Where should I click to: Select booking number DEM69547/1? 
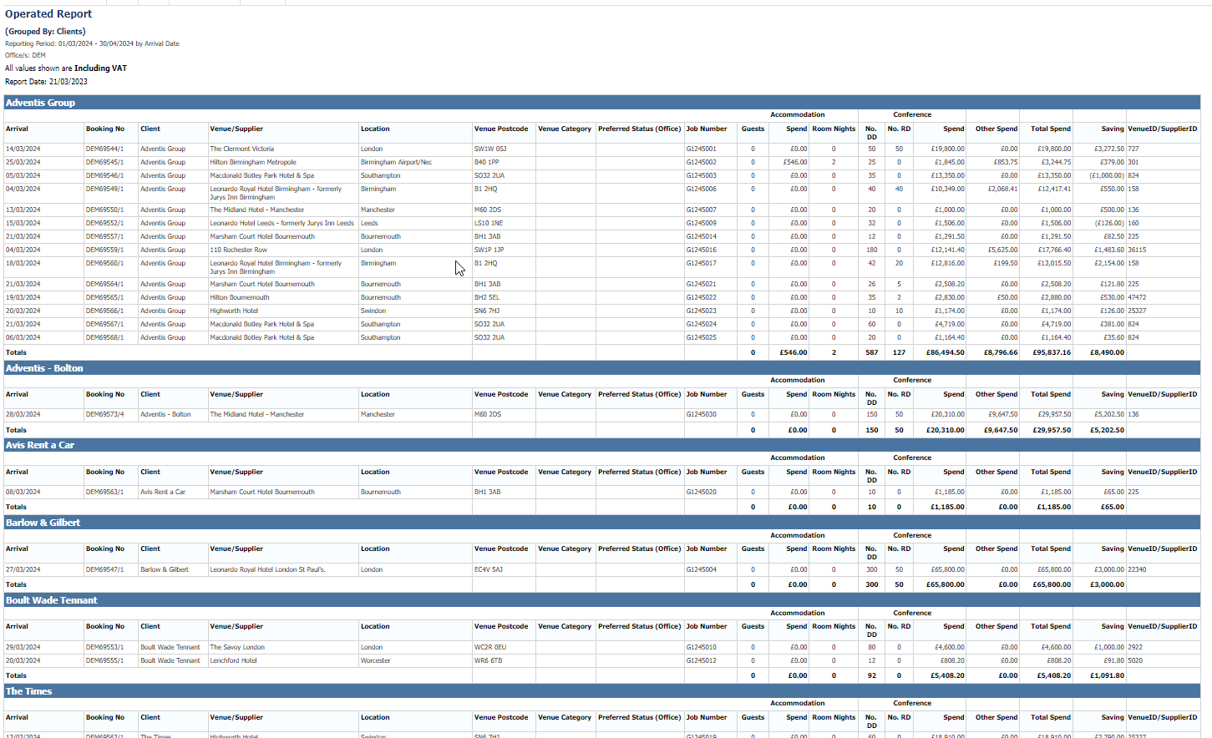click(x=104, y=569)
